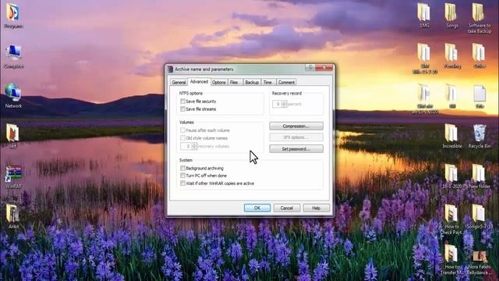Click Set password... button

pyautogui.click(x=296, y=149)
